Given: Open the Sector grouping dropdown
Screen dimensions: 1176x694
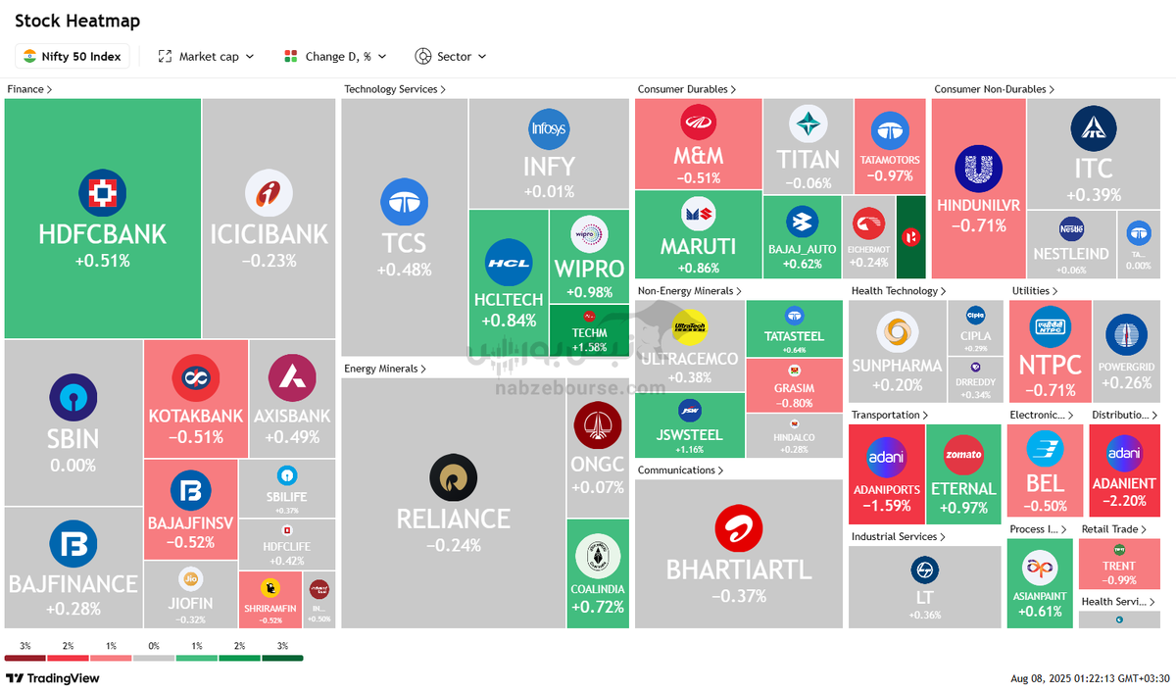Looking at the screenshot, I should pos(451,57).
